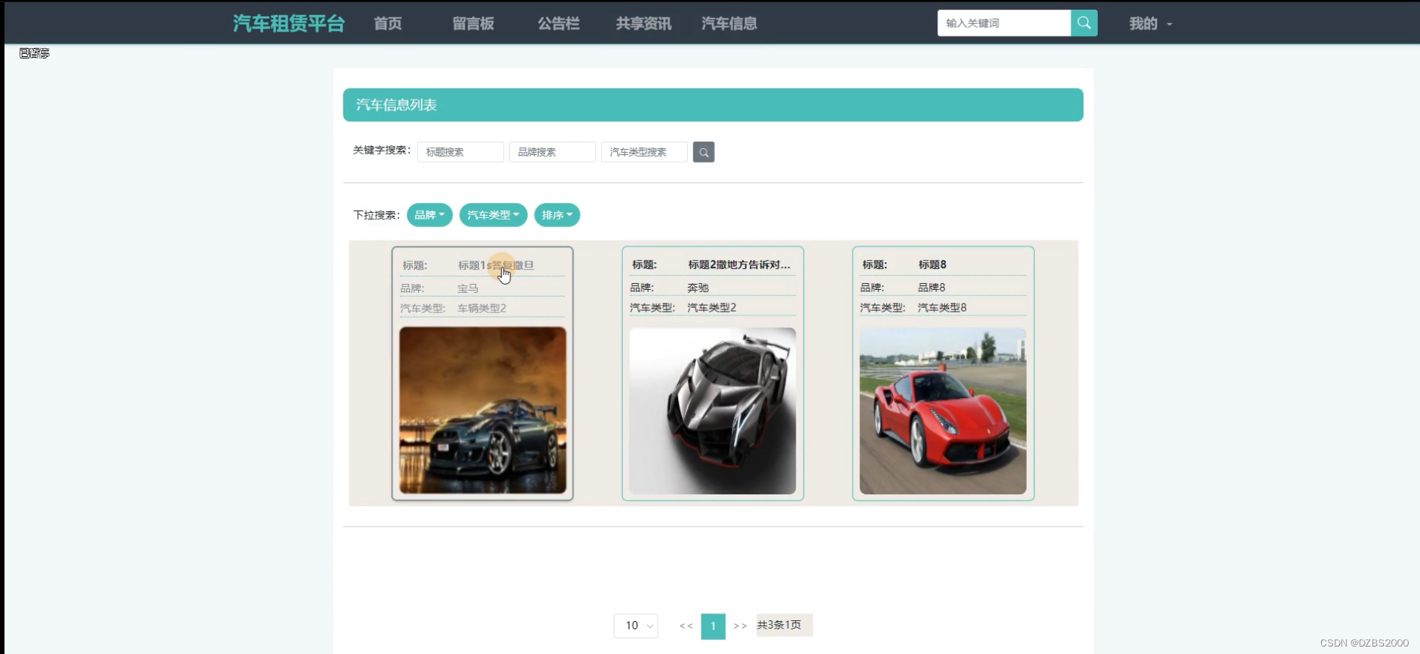Image resolution: width=1420 pixels, height=654 pixels.
Task: Expand the 品牌 filter dropdown
Action: tap(429, 215)
